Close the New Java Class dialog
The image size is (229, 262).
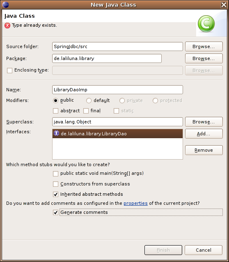pos(224,5)
